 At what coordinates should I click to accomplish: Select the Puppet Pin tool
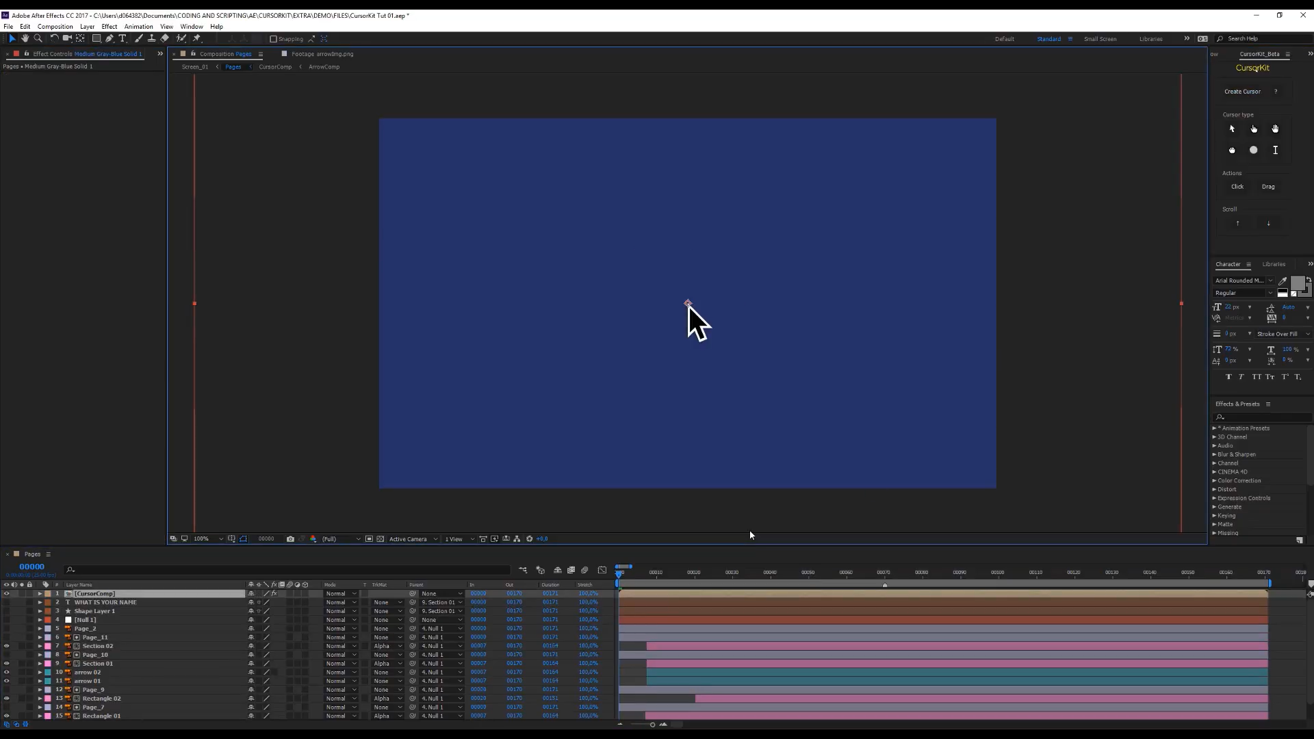[197, 38]
